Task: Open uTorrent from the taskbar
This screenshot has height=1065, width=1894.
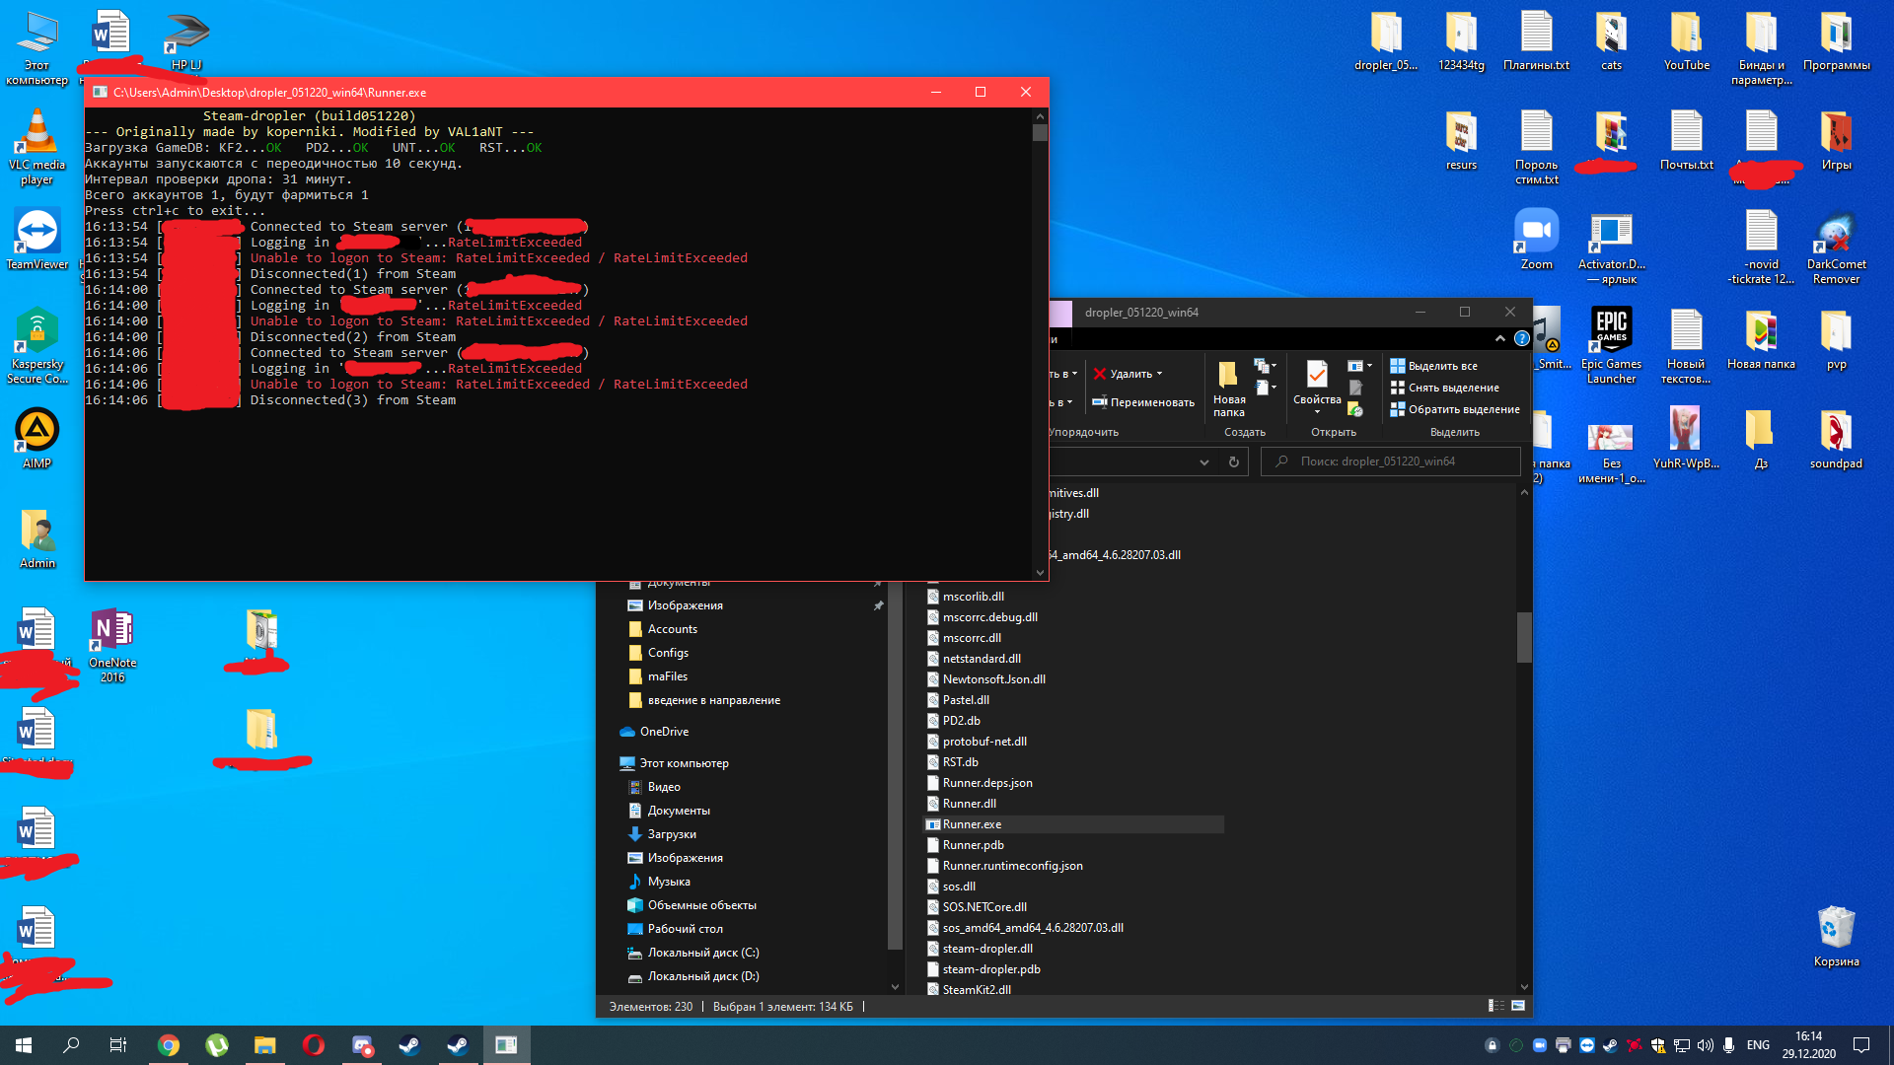Action: (x=217, y=1045)
